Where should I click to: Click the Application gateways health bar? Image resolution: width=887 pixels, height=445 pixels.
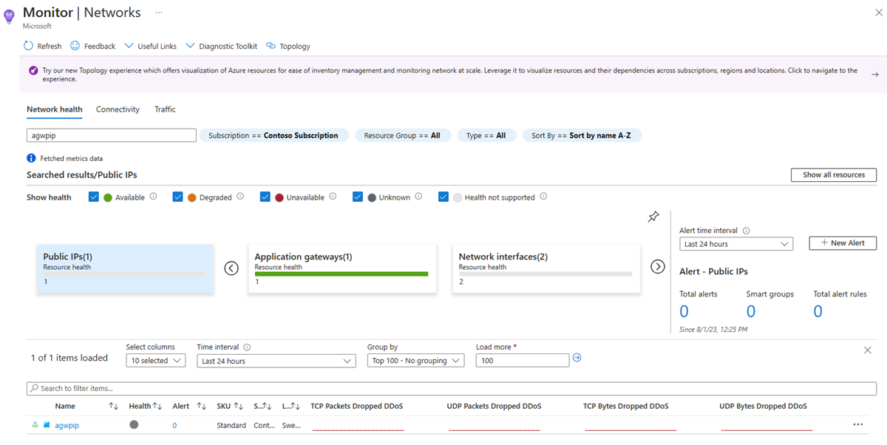(x=342, y=273)
